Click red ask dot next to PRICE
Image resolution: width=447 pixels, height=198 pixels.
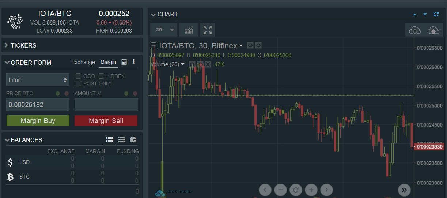click(67, 94)
